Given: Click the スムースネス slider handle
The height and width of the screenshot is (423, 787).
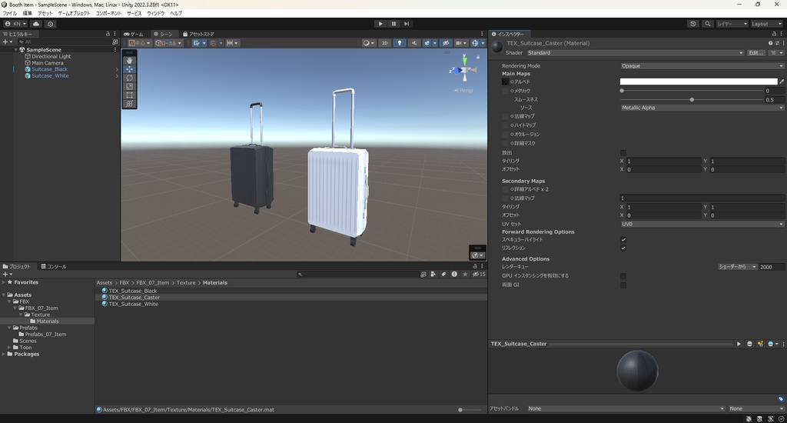Looking at the screenshot, I should coord(692,100).
